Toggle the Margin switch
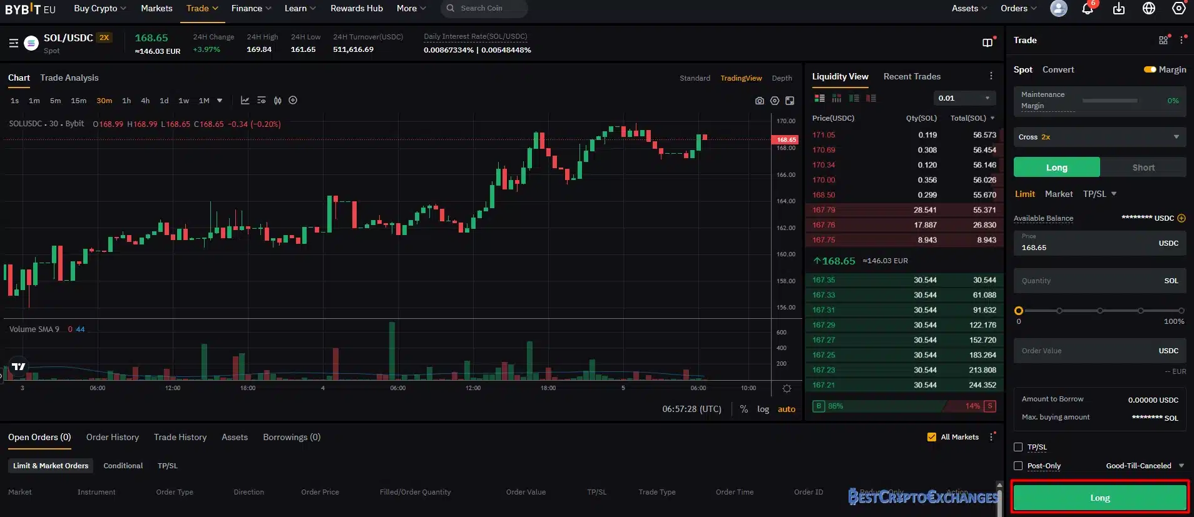This screenshot has width=1194, height=517. [x=1150, y=69]
